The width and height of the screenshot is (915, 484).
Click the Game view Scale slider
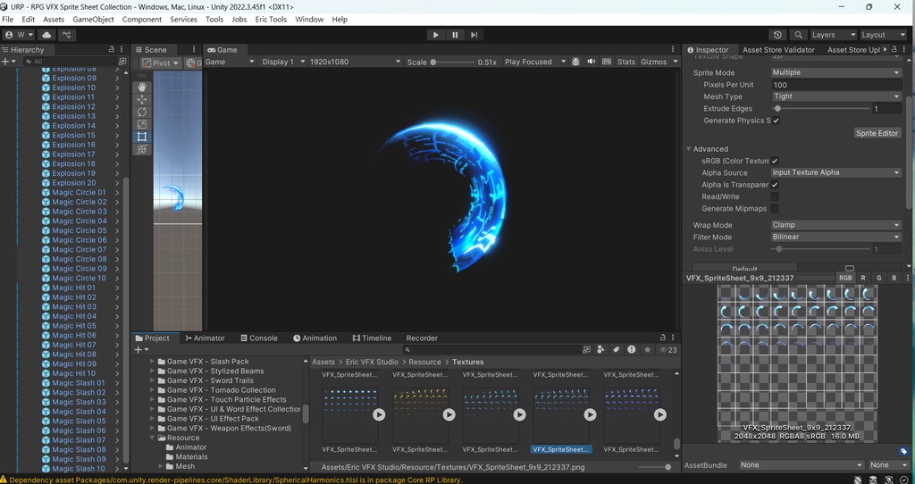pyautogui.click(x=452, y=62)
